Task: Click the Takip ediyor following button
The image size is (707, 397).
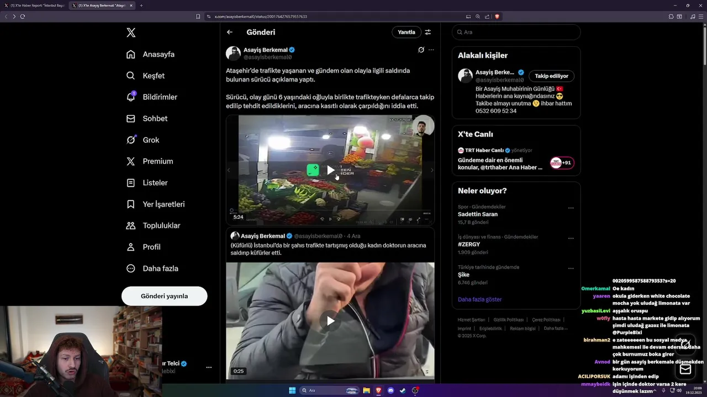Action: (551, 76)
